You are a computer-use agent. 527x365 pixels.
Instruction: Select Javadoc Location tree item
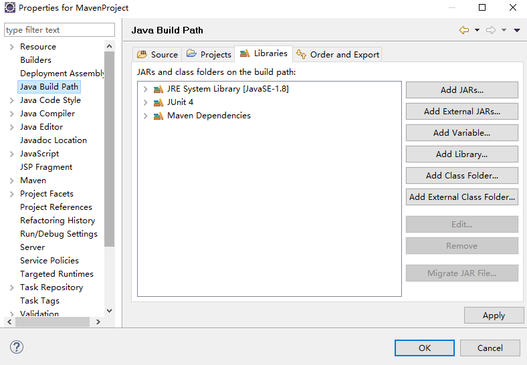pyautogui.click(x=54, y=140)
